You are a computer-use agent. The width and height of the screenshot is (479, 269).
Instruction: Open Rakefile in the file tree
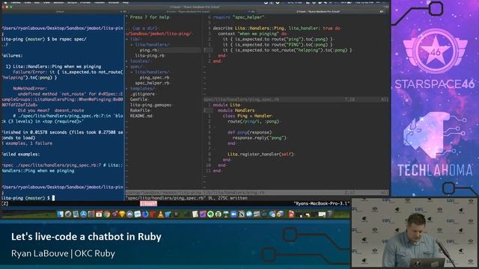pos(140,111)
